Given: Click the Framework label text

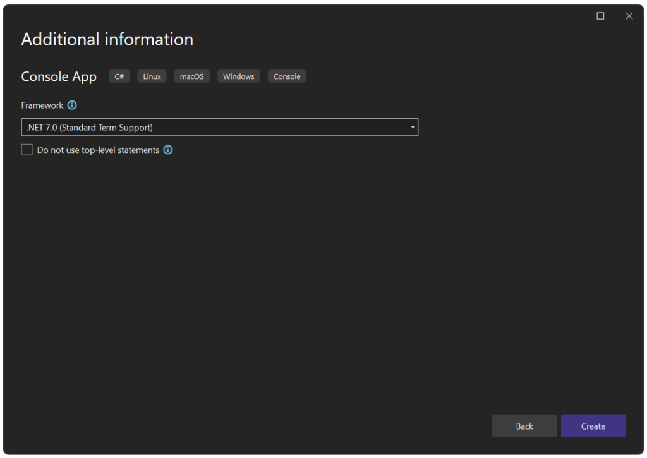Looking at the screenshot, I should click(x=42, y=105).
